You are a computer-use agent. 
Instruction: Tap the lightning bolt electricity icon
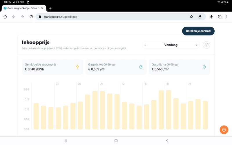(77, 67)
